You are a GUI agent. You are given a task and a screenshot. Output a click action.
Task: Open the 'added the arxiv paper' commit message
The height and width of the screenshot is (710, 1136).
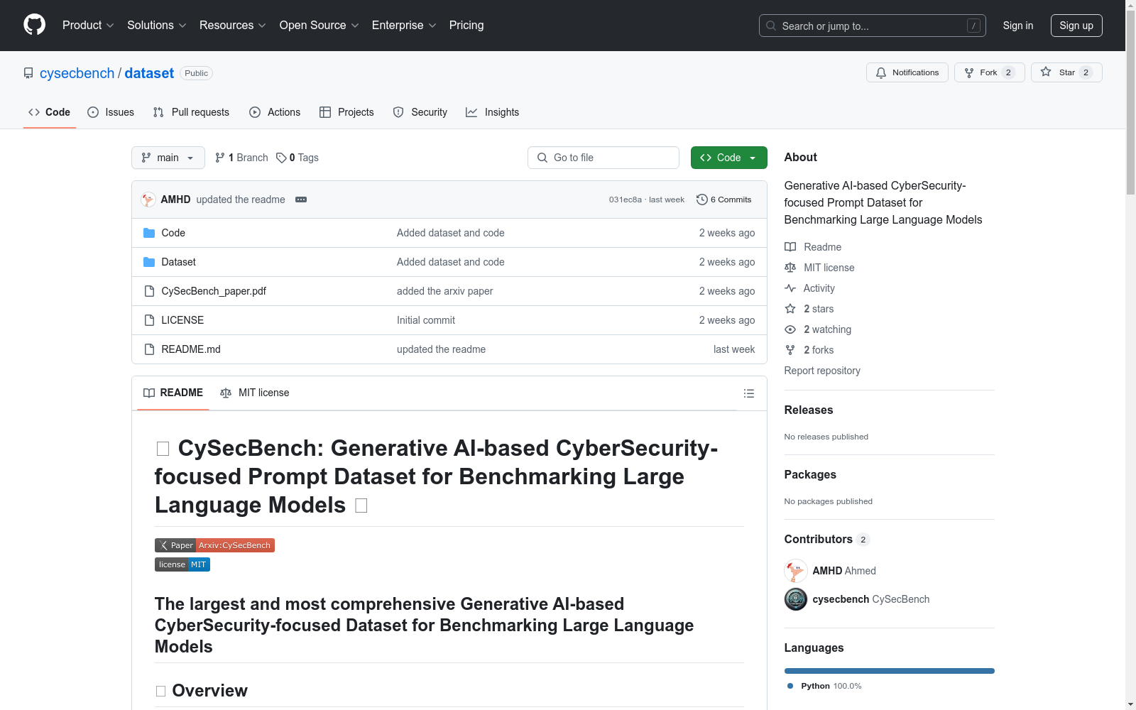click(444, 291)
